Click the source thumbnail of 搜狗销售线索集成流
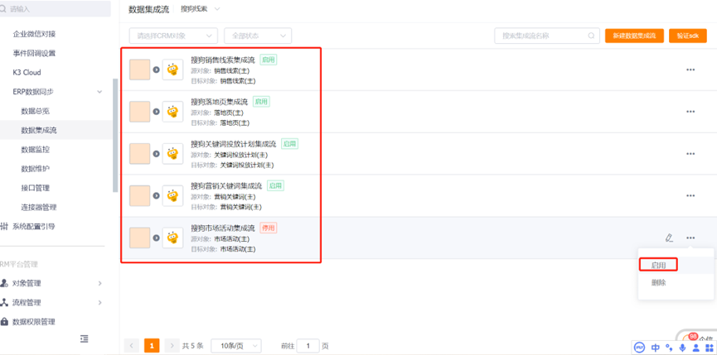This screenshot has height=355, width=717. click(139, 70)
